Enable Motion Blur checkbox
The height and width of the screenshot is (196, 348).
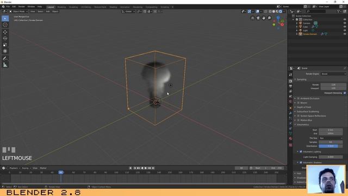299,120
